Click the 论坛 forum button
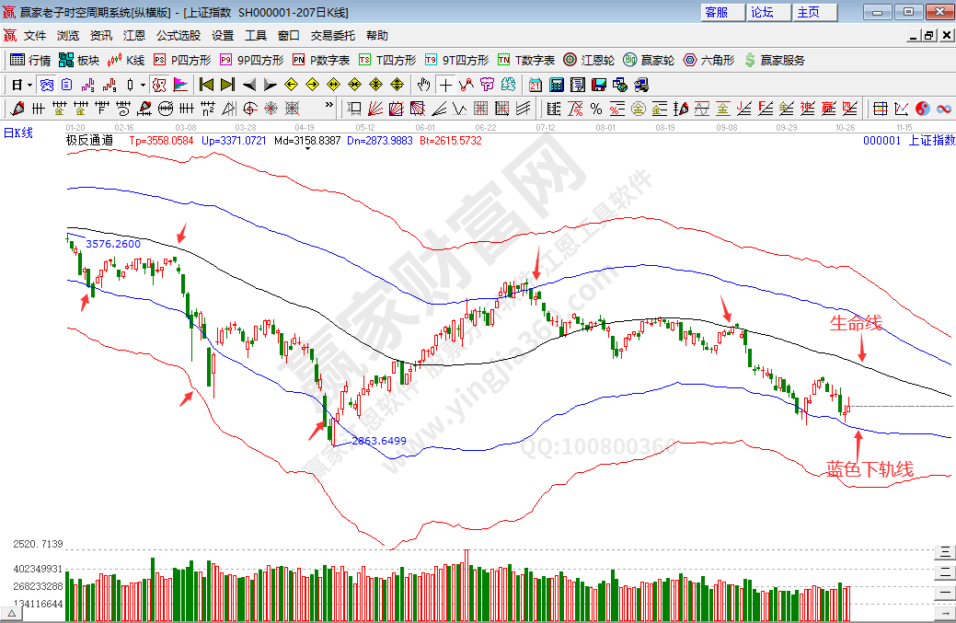Screen dimensions: 956x623 click(763, 12)
